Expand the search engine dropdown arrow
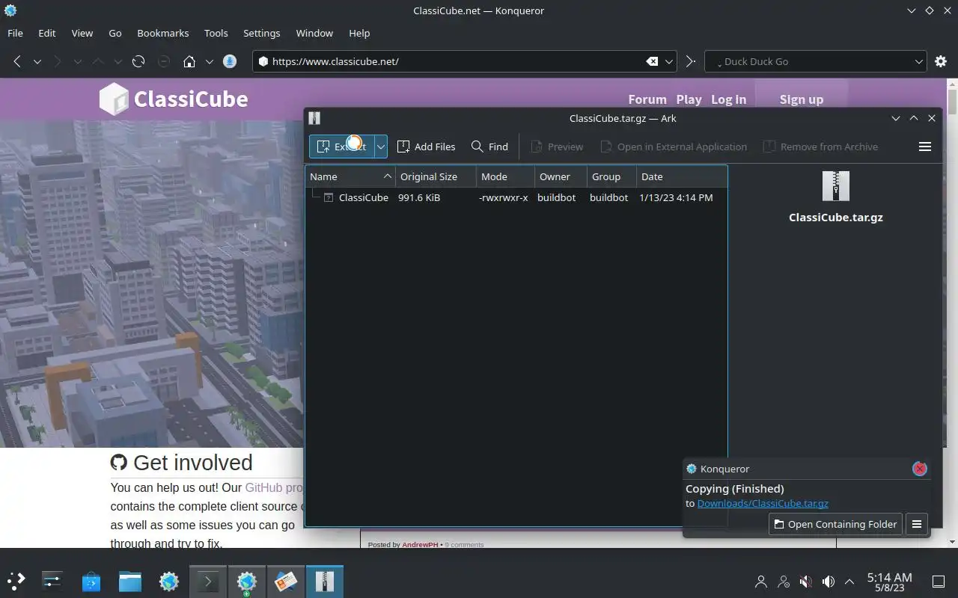Screen dimensions: 958x598 pos(919,61)
